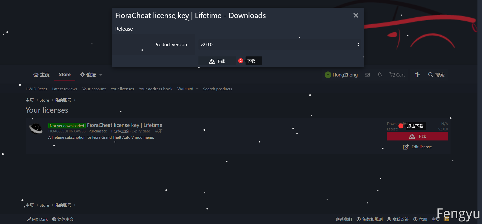Click the Your licenses page heading

47,110
